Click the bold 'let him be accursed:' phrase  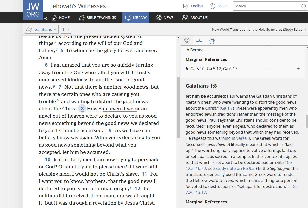pyautogui.click(x=206, y=96)
